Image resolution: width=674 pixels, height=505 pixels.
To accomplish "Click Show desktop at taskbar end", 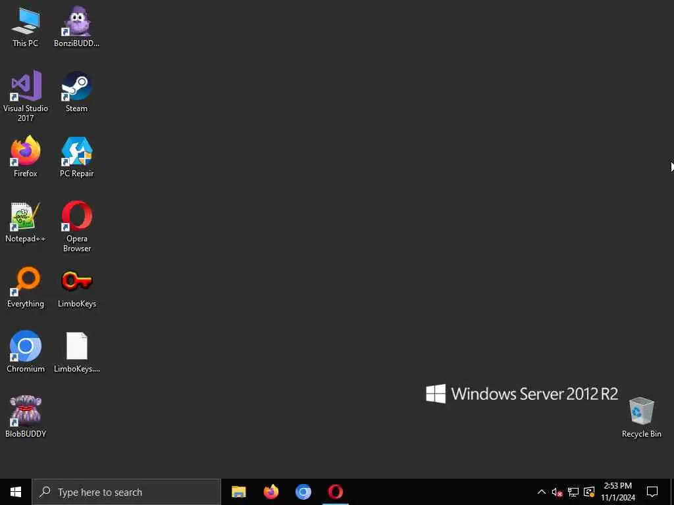I will pos(672,492).
